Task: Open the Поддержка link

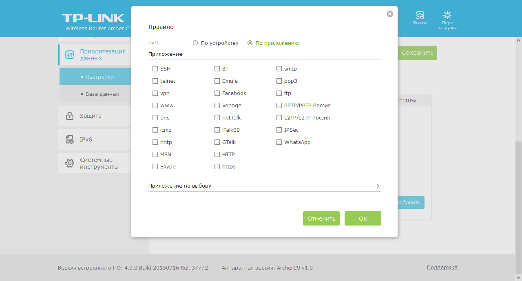Action: click(x=442, y=268)
